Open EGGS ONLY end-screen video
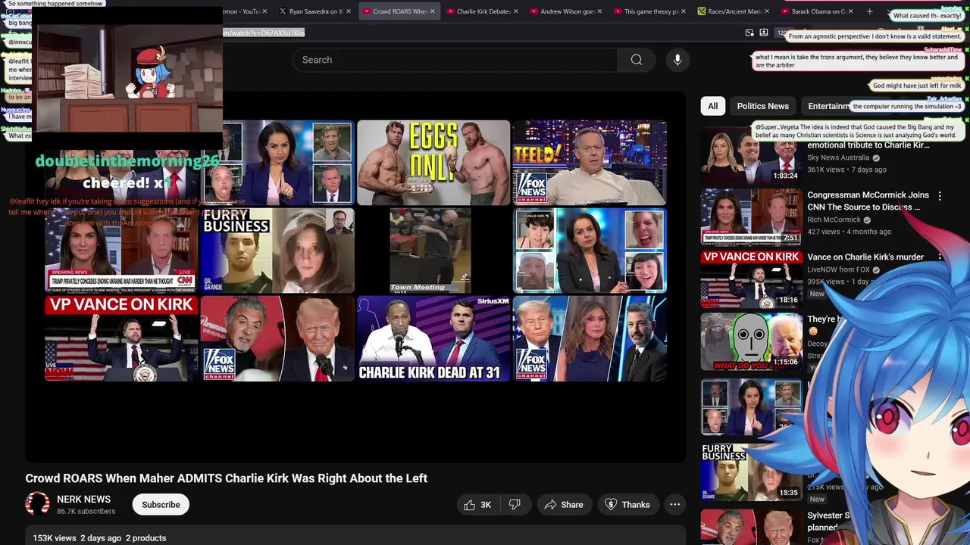This screenshot has width=970, height=545. pos(433,163)
